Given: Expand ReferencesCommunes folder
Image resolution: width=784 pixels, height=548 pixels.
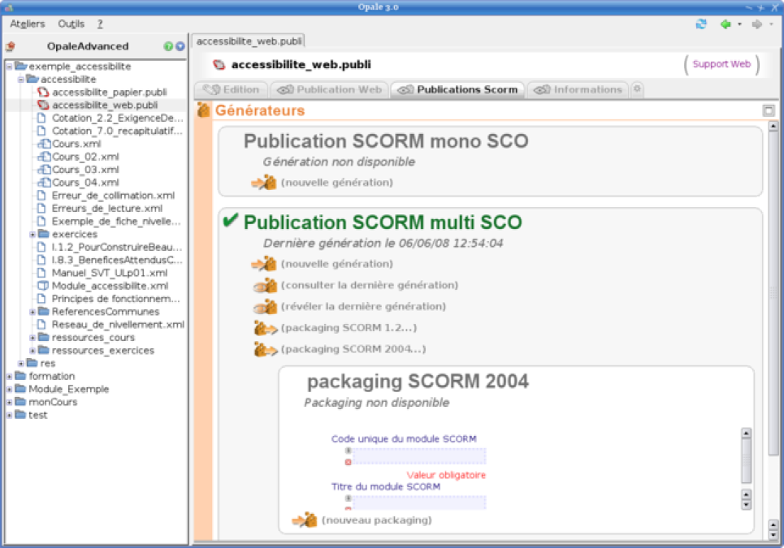Looking at the screenshot, I should (x=32, y=312).
